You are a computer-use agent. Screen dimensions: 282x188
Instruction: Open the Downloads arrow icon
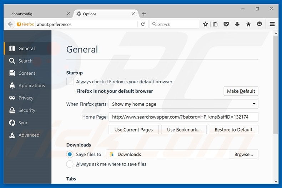click(237, 24)
